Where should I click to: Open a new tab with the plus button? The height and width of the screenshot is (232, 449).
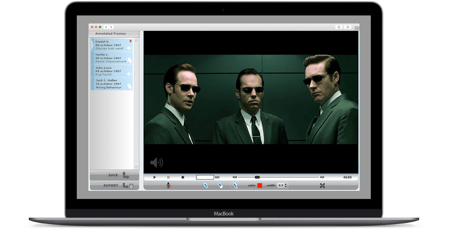(357, 28)
